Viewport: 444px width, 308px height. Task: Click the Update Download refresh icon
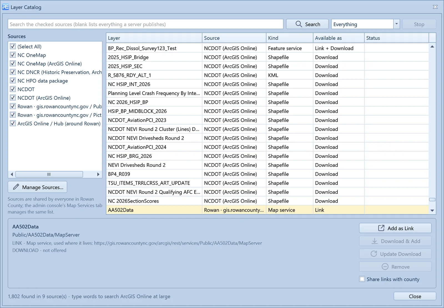pos(374,254)
